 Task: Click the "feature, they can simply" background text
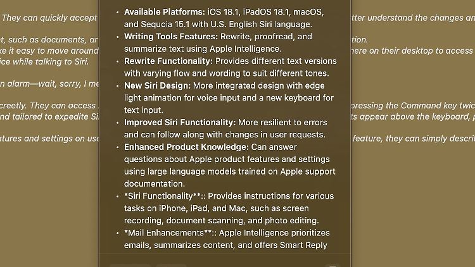tap(414, 139)
